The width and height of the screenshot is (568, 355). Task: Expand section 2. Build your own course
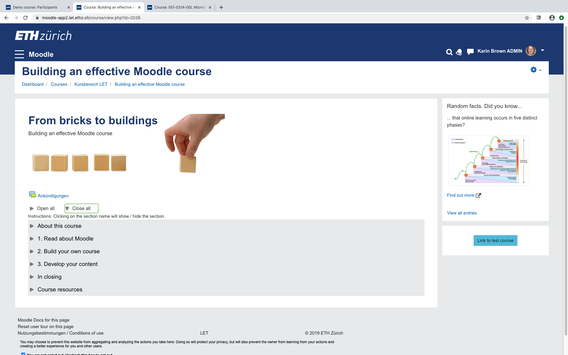(68, 251)
